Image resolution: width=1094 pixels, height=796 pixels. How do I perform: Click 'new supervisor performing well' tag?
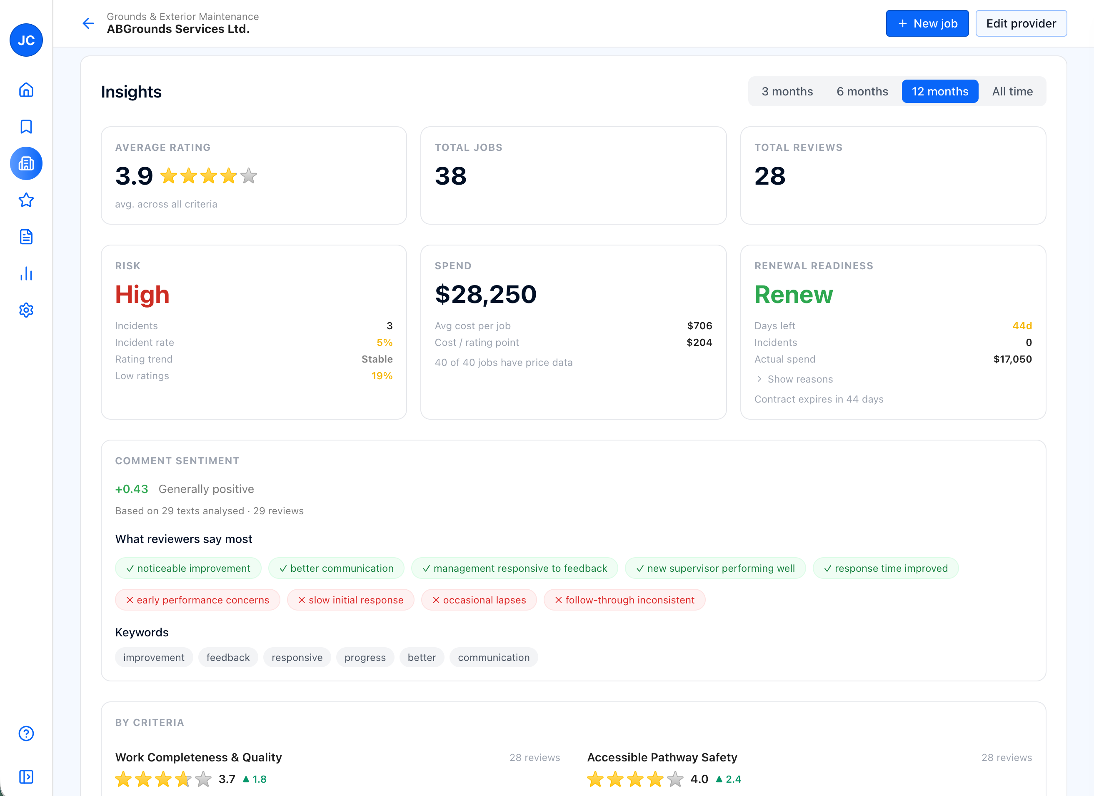pyautogui.click(x=715, y=568)
